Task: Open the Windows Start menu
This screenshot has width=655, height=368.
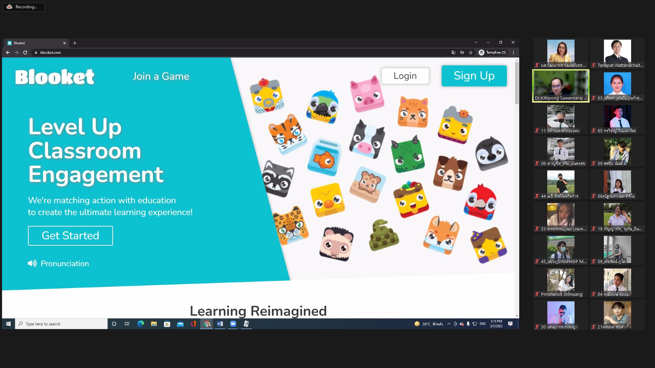Action: pyautogui.click(x=9, y=324)
